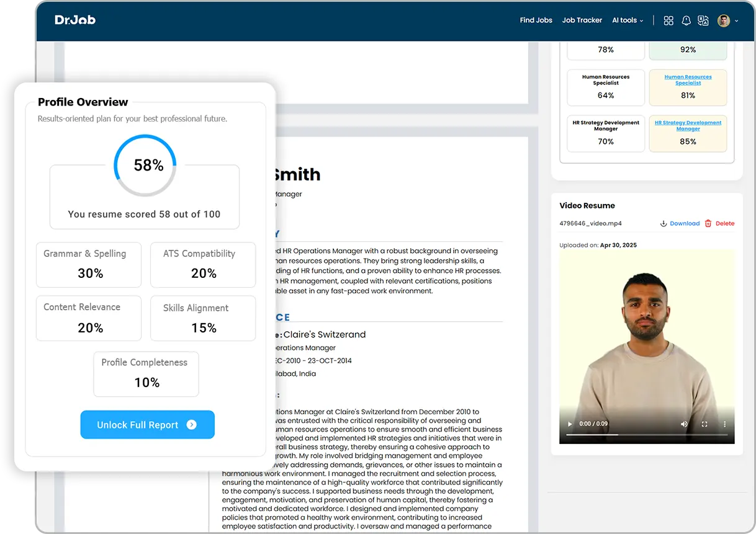Open notifications bell icon

point(686,20)
